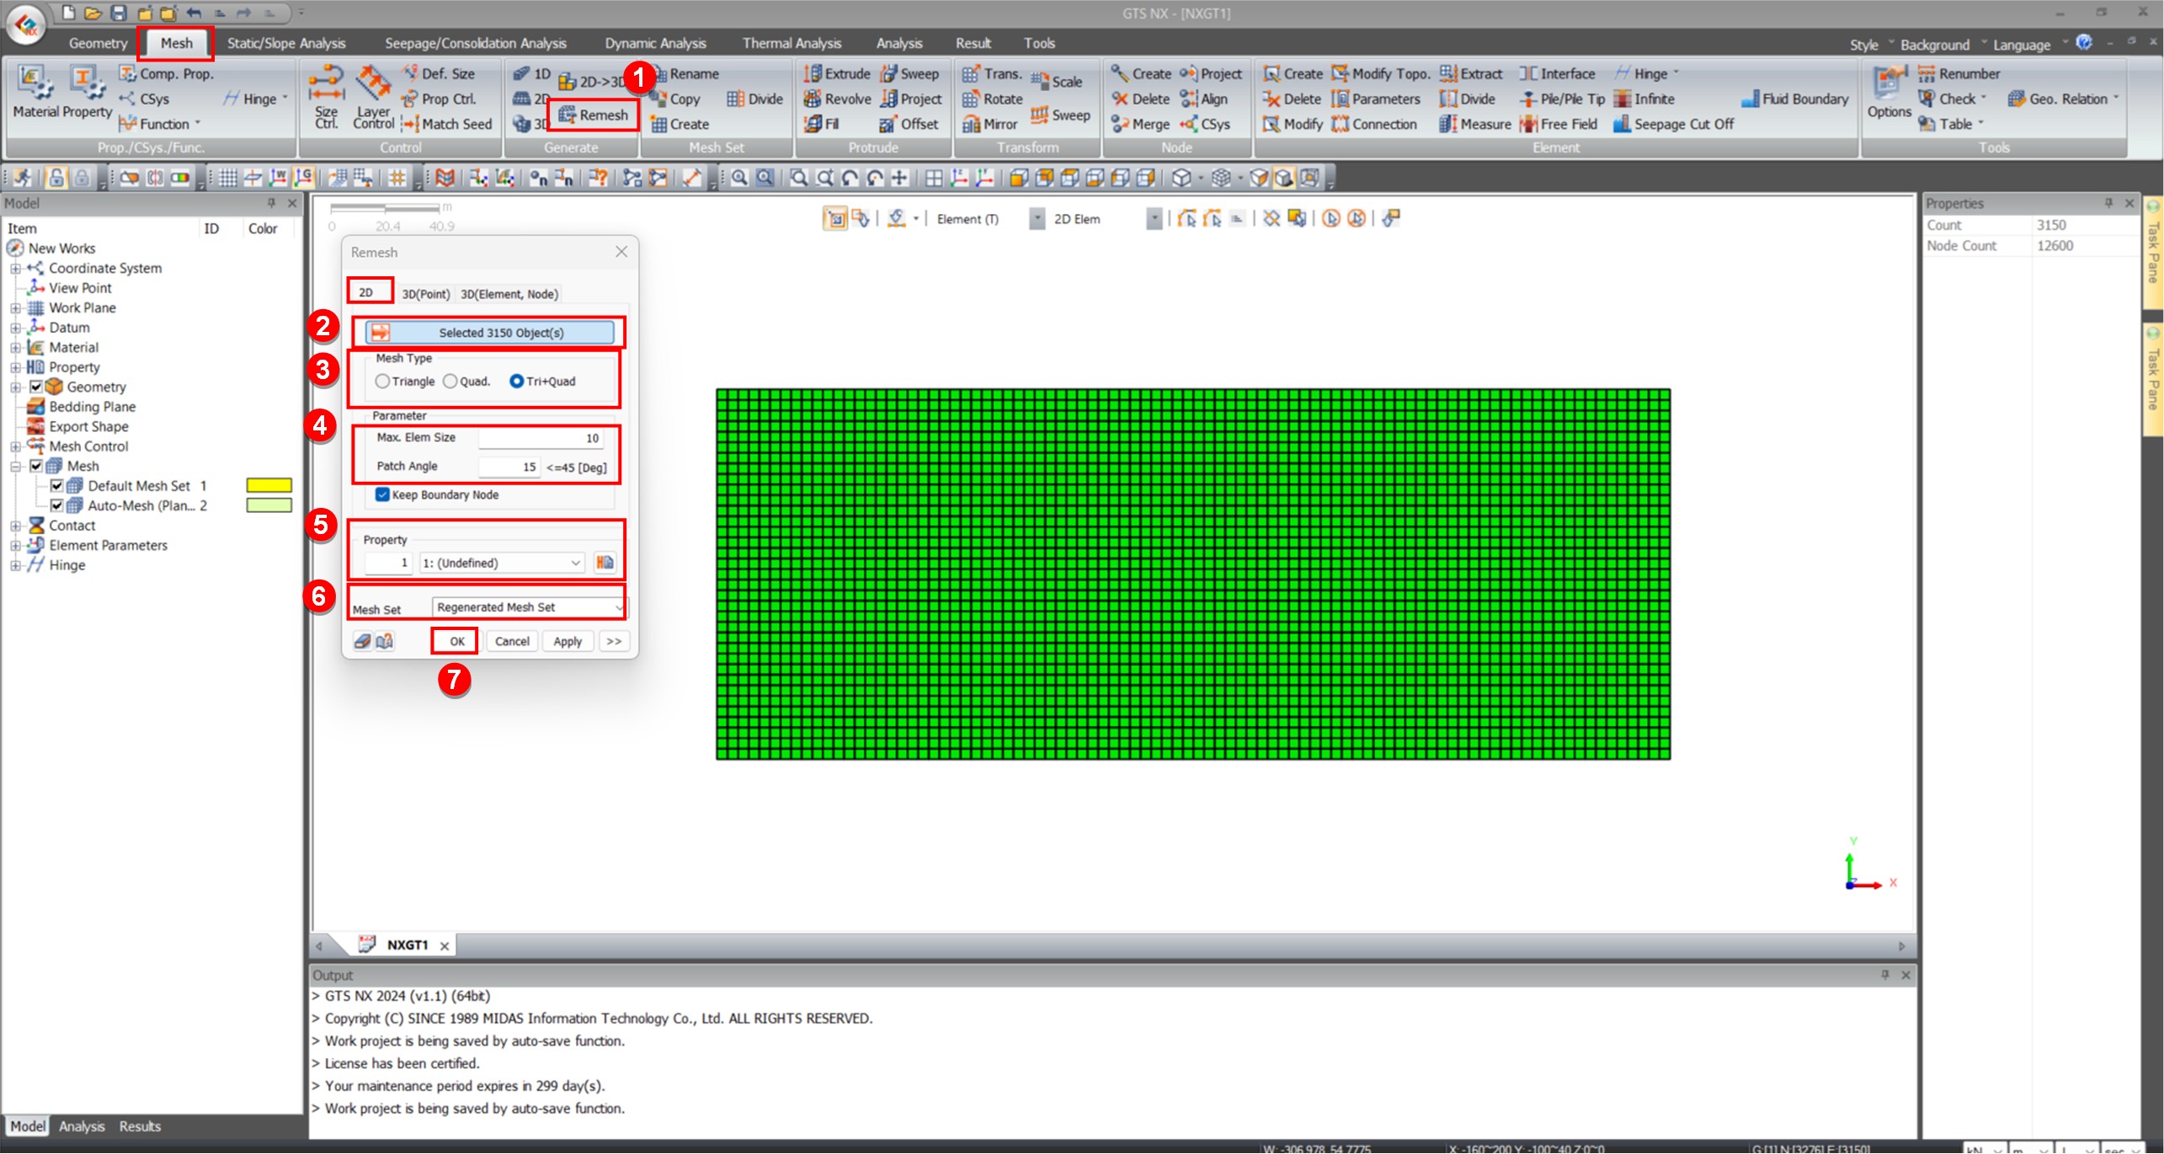Screen dimensions: 2164x1154
Task: Choose the Sweep protrude tool
Action: (909, 74)
